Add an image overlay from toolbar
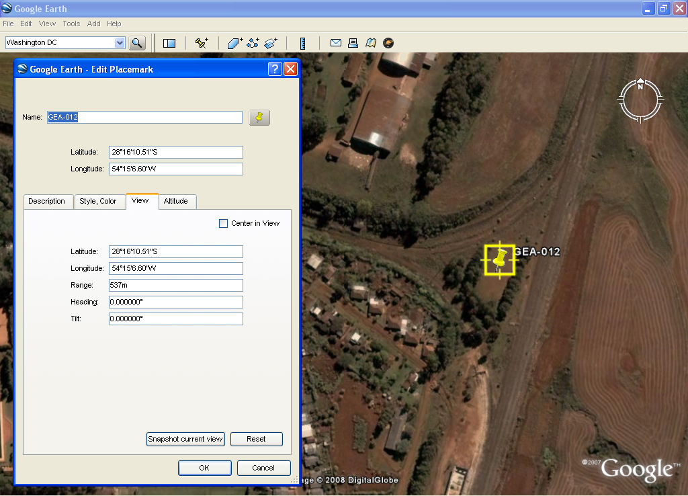This screenshot has width=688, height=496. click(x=271, y=43)
